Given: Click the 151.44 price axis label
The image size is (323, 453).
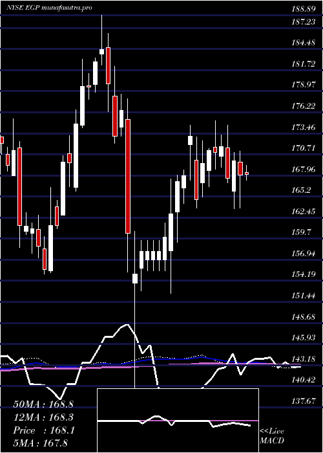Looking at the screenshot, I should 303,295.
